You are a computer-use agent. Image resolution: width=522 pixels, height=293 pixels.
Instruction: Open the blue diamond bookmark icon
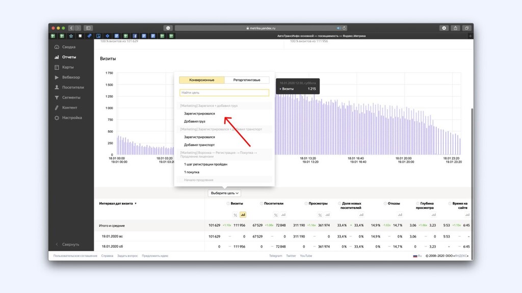[x=107, y=36]
